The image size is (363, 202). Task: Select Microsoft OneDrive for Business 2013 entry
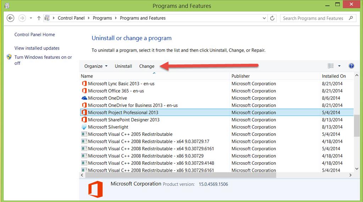133,105
